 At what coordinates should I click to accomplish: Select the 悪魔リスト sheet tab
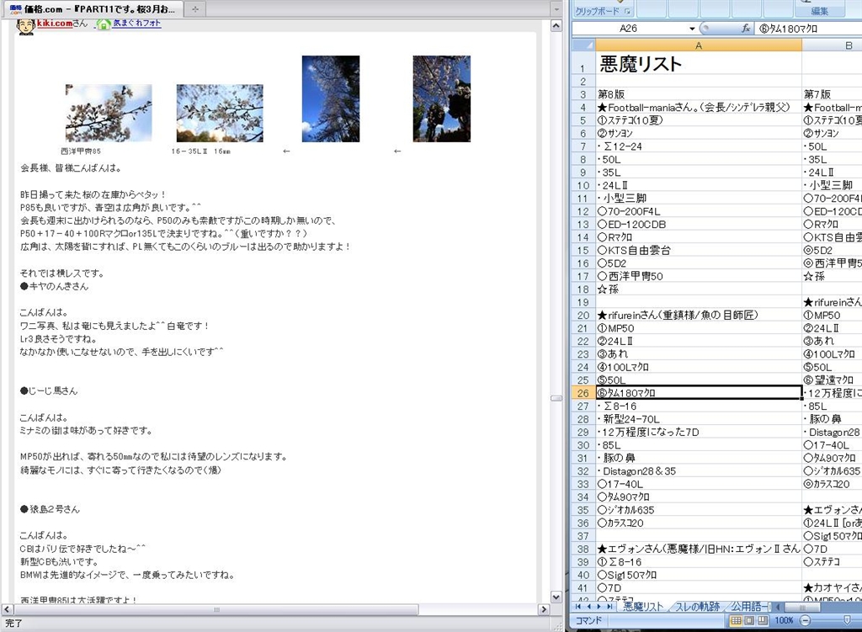641,606
